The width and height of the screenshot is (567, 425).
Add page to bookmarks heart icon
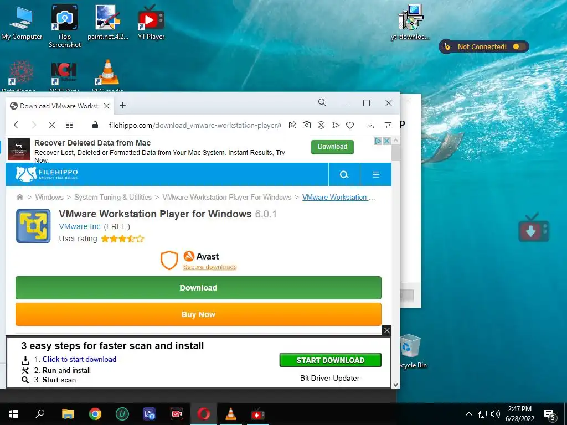tap(350, 125)
